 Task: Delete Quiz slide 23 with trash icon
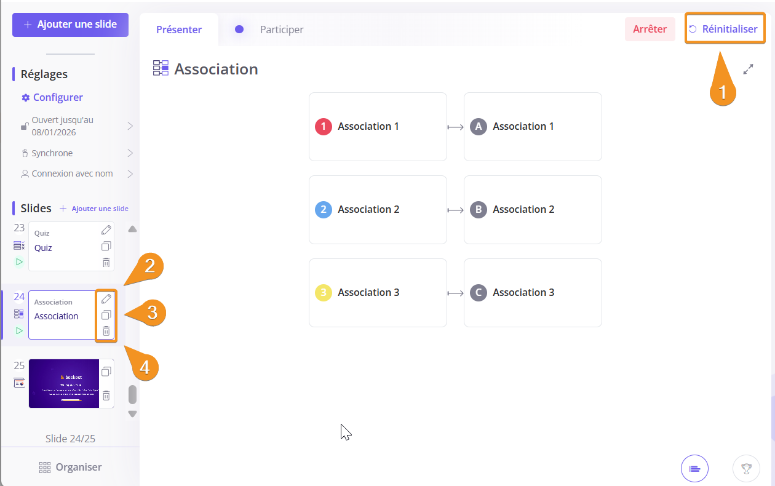106,263
